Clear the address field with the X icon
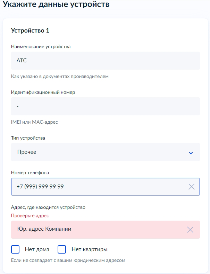Viewport: 210px width, 274px height. click(x=190, y=229)
